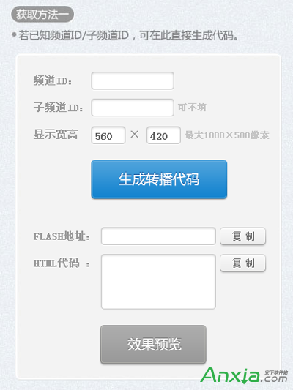Select the width field showing 560
The width and height of the screenshot is (293, 390).
pos(108,135)
